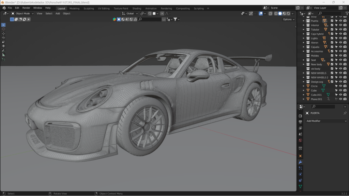Hide the Aleron collection in viewport

pyautogui.click(x=340, y=43)
